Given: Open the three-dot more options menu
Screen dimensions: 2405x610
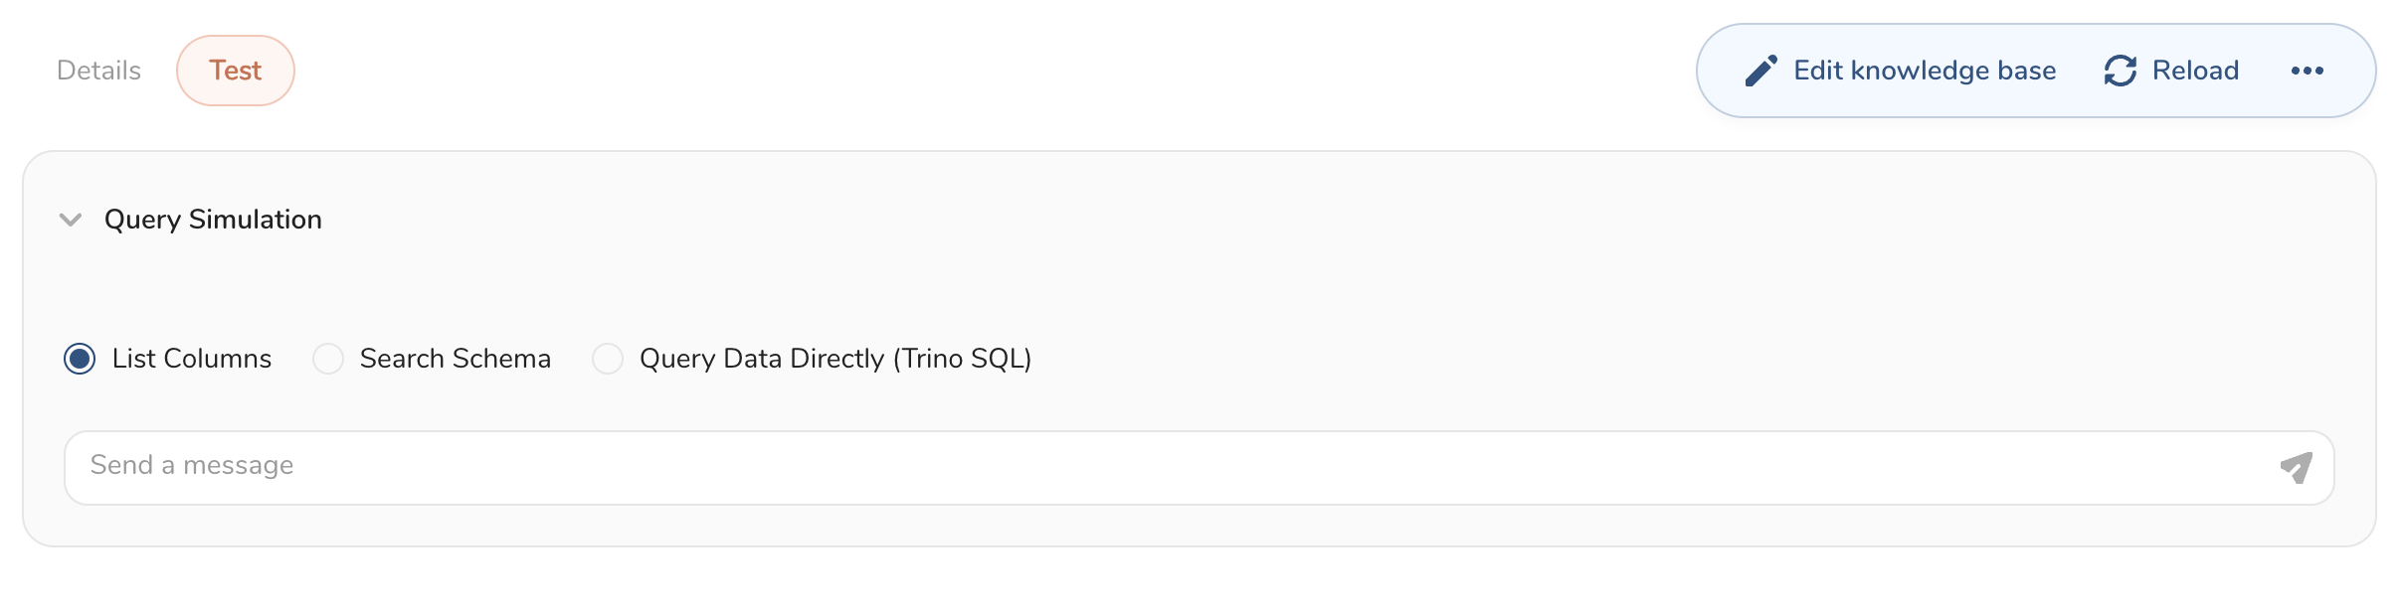Looking at the screenshot, I should click(x=2307, y=71).
